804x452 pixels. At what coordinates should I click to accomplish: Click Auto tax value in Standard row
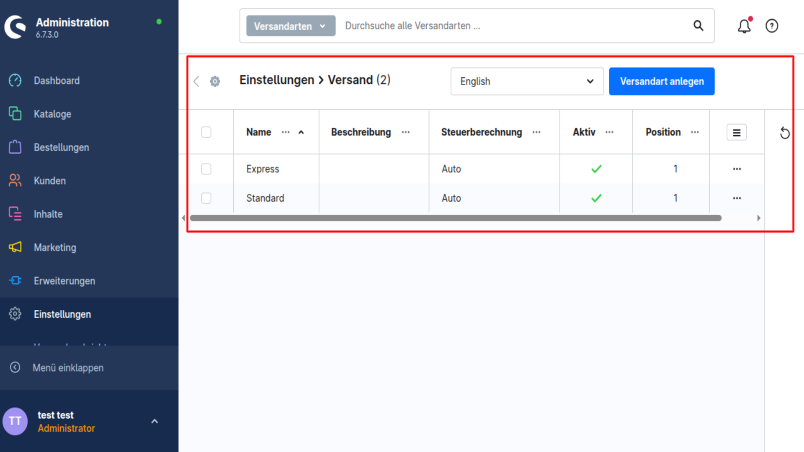(x=451, y=198)
